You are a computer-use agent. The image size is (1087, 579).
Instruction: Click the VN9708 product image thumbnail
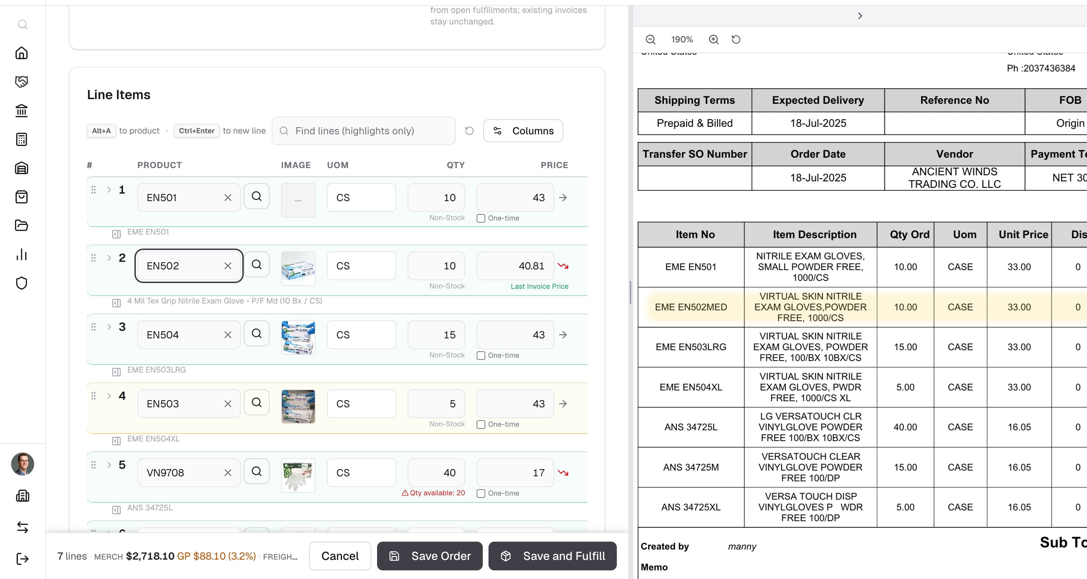[298, 476]
